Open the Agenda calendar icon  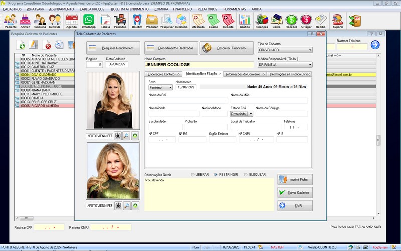[71, 20]
